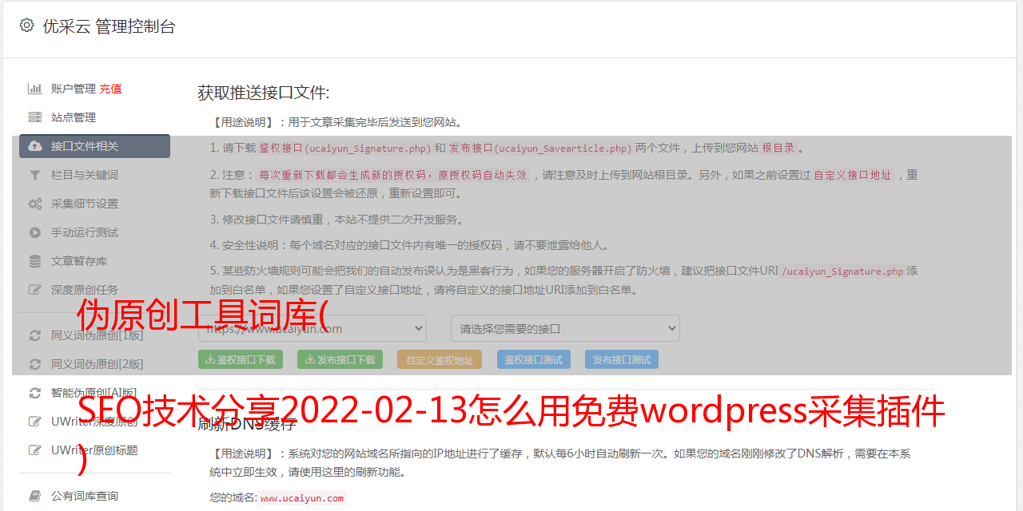The height and width of the screenshot is (511, 1023).
Task: Click the refresh icon for 同义词伪原创[1版]
Action: coord(35,335)
